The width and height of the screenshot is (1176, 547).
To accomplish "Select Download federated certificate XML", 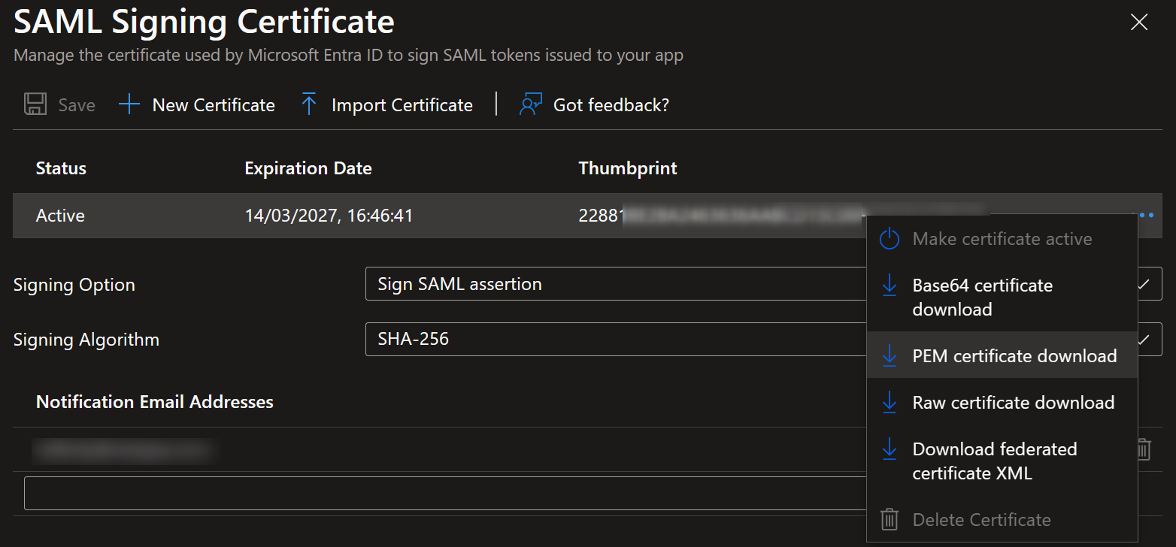I will tap(994, 461).
